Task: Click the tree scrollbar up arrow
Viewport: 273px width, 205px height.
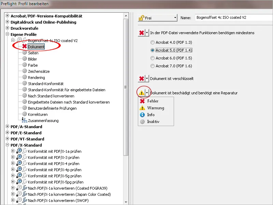Action: (126, 16)
